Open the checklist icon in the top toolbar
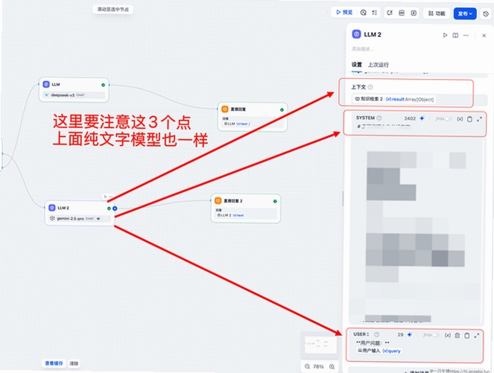Screen dimensions: 494x373 pyautogui.click(x=374, y=13)
